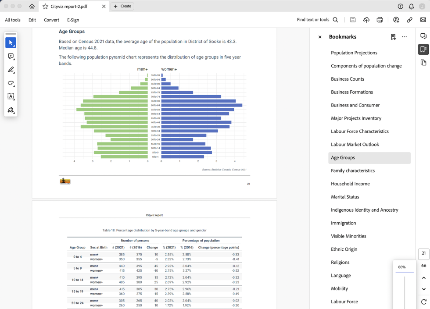Viewport: 430px width, 309px height.
Task: Open the Edit menu
Action: 32,20
